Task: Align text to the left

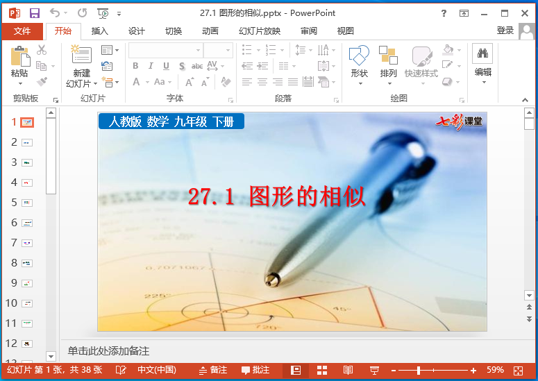Action: pos(247,82)
